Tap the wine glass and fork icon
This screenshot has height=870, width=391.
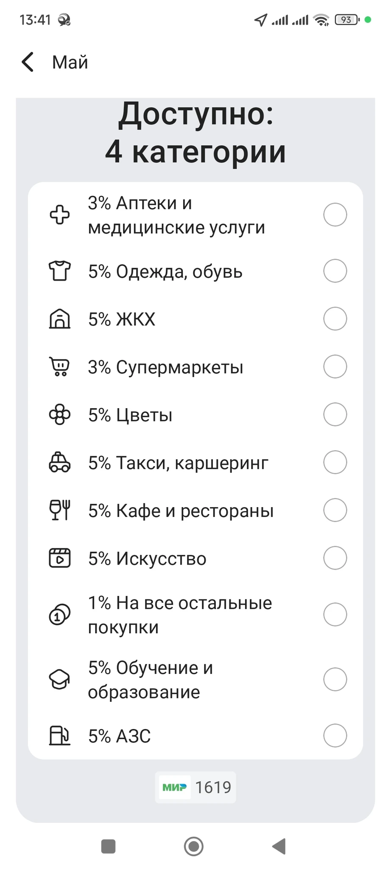pos(60,510)
